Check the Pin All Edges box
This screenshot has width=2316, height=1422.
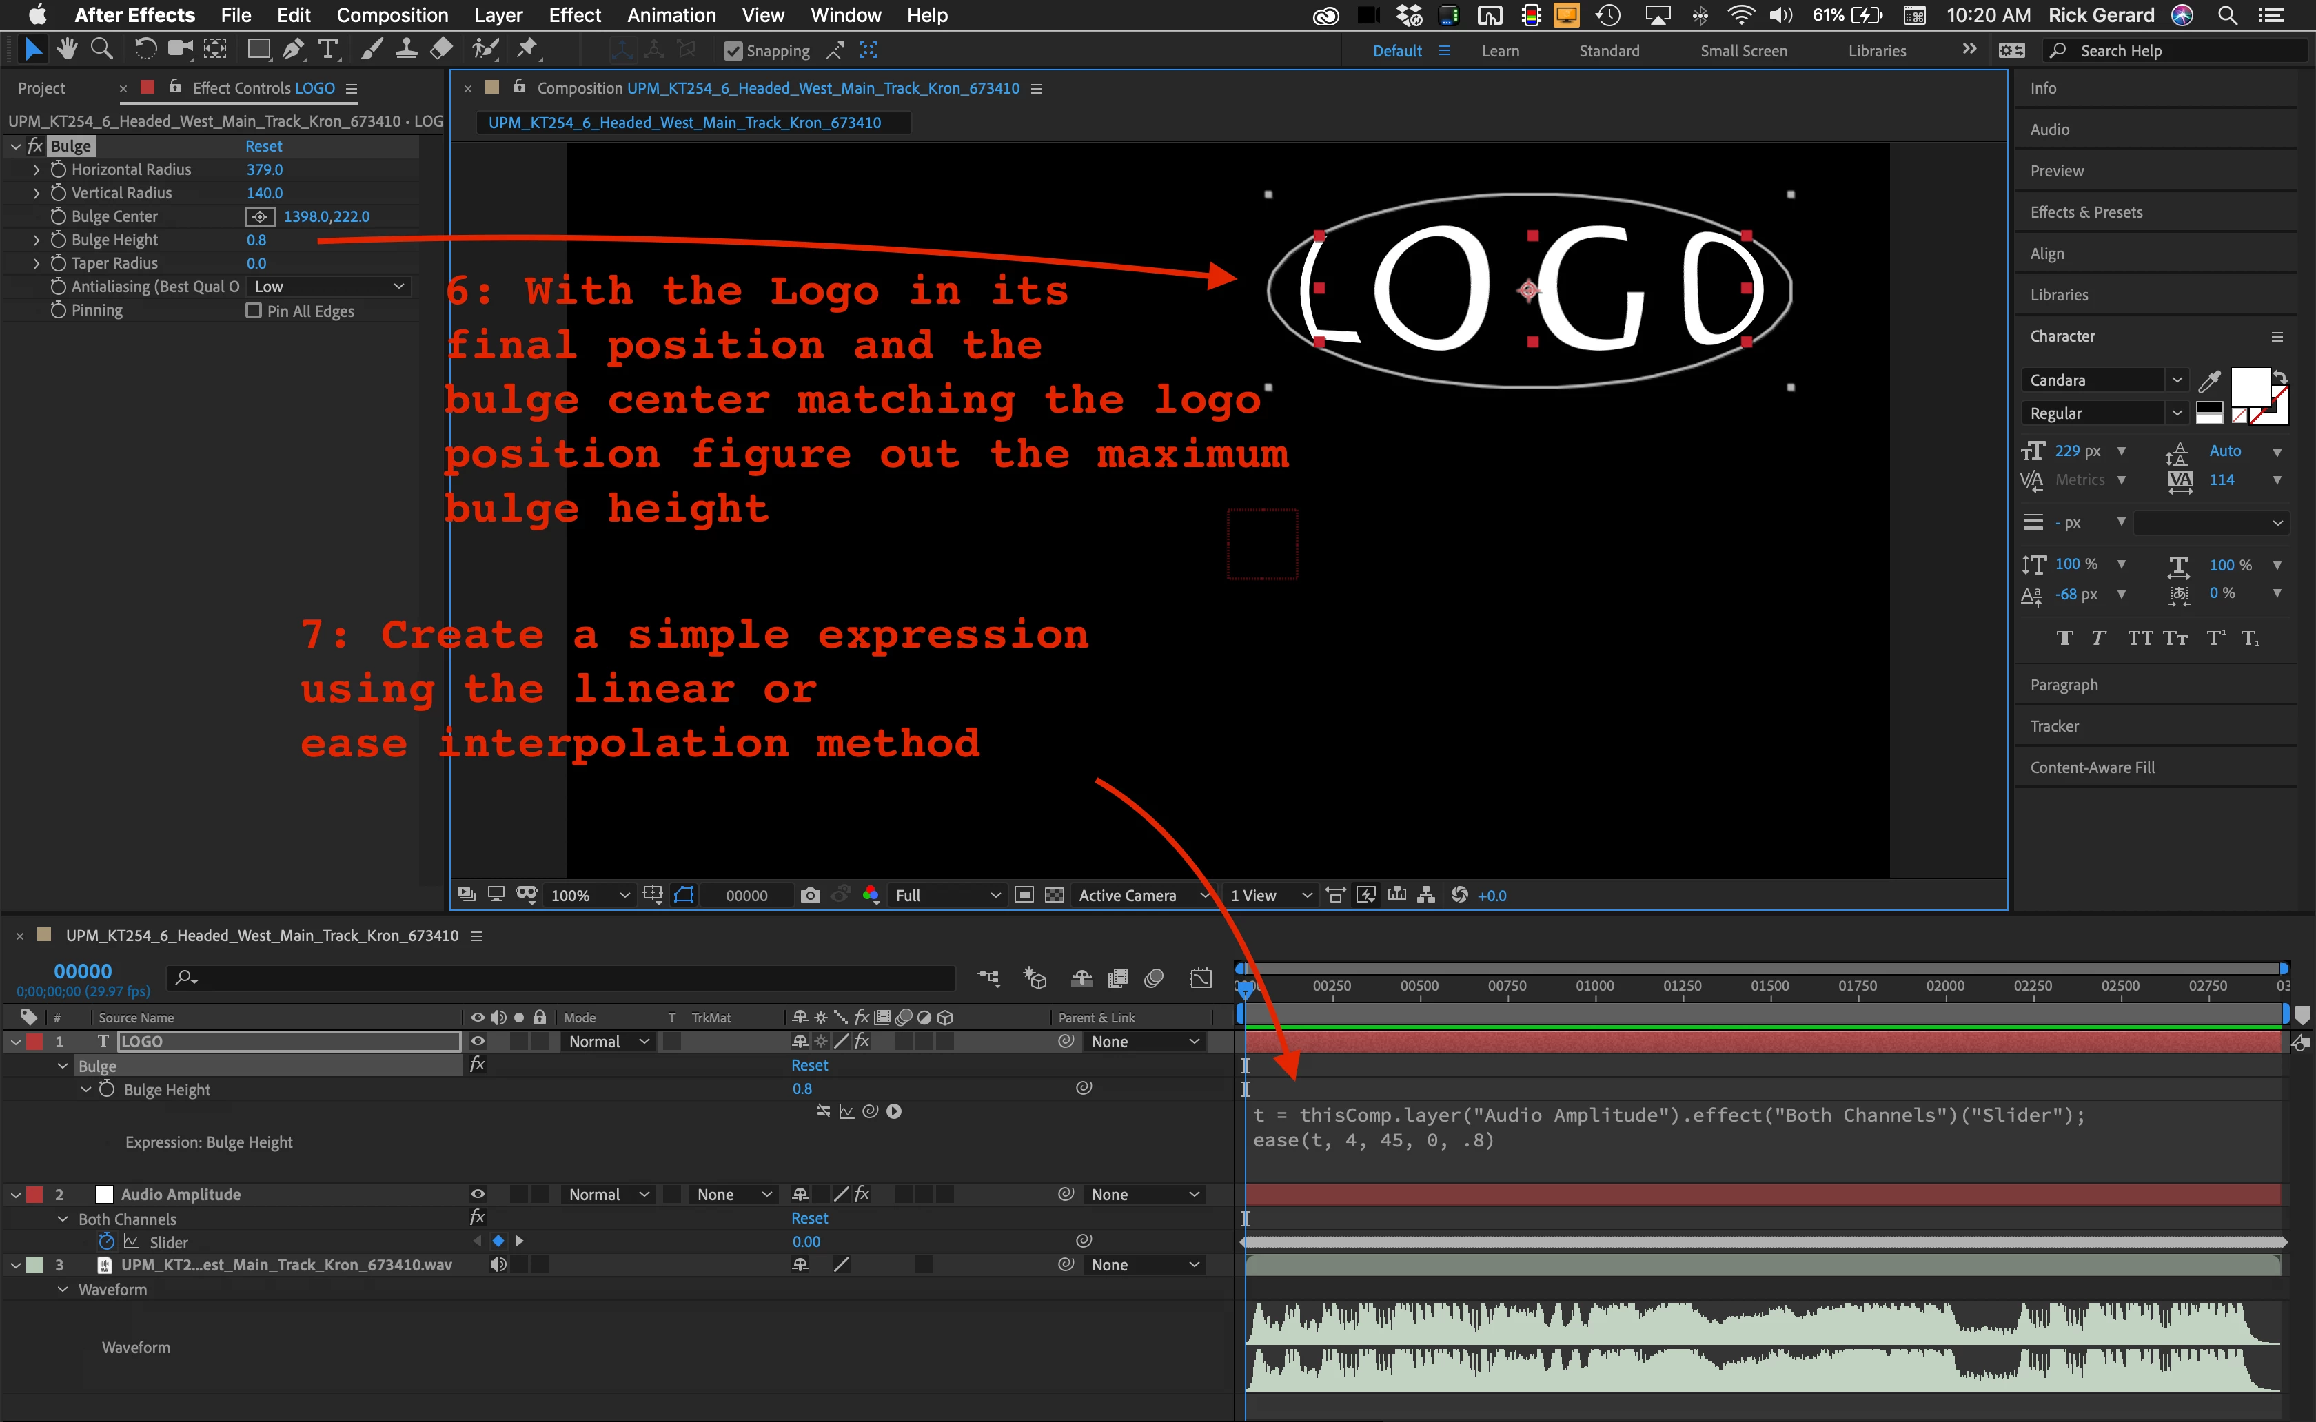[x=253, y=310]
